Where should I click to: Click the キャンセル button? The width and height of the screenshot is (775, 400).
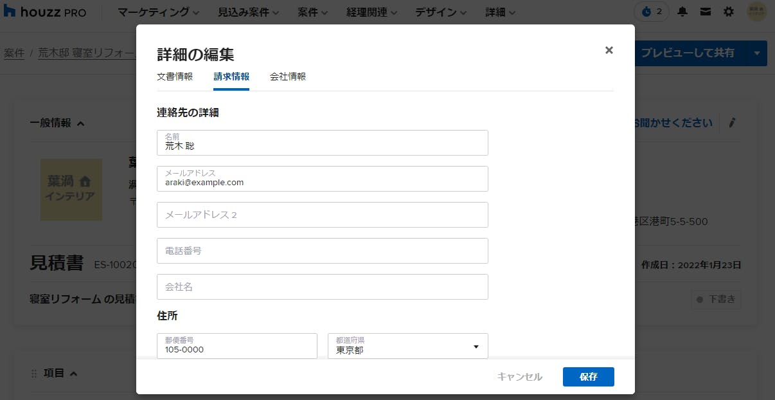pyautogui.click(x=520, y=377)
